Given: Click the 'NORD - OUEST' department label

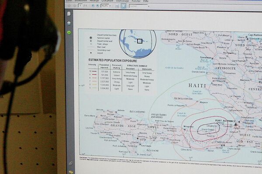Looking at the screenshot, I should pos(180,34).
